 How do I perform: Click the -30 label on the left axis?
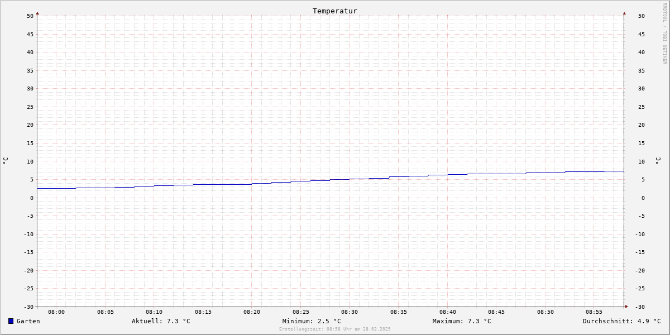click(28, 307)
